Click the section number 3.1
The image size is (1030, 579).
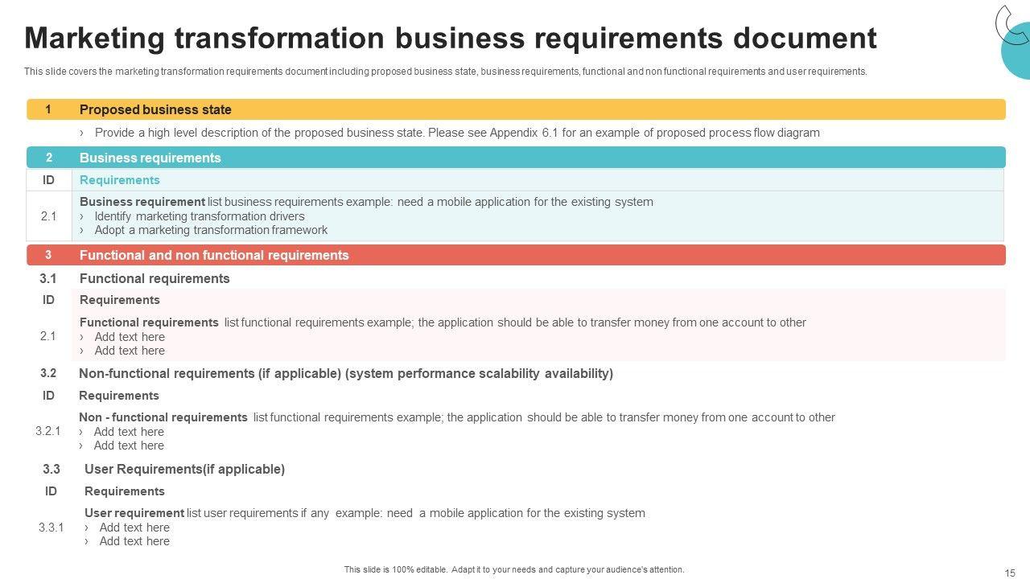(x=48, y=278)
